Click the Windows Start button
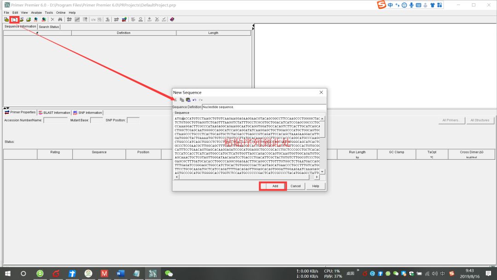497x280 pixels. coord(8,274)
